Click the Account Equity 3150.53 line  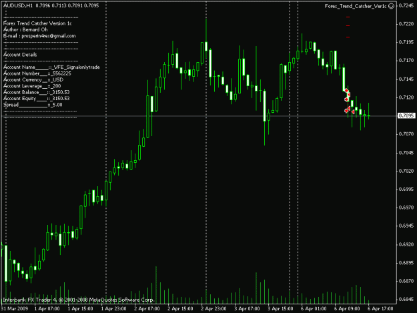[36, 98]
